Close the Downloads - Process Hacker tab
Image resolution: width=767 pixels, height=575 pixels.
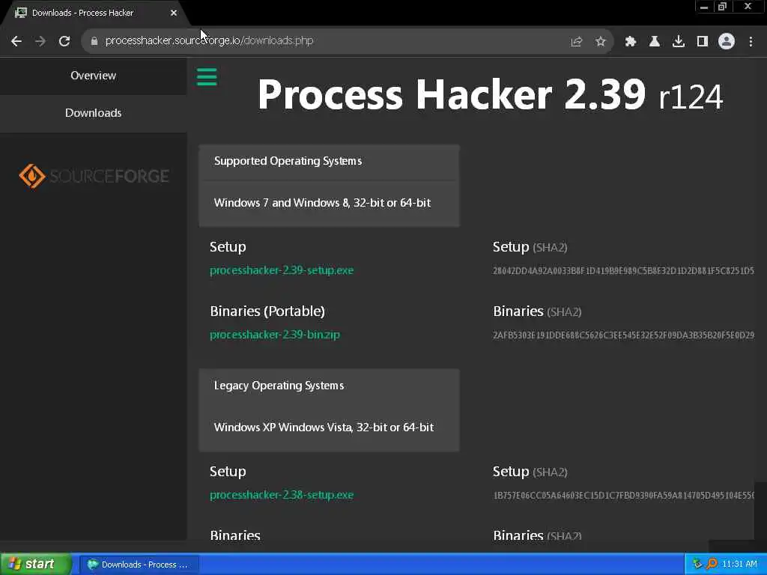coord(174,13)
